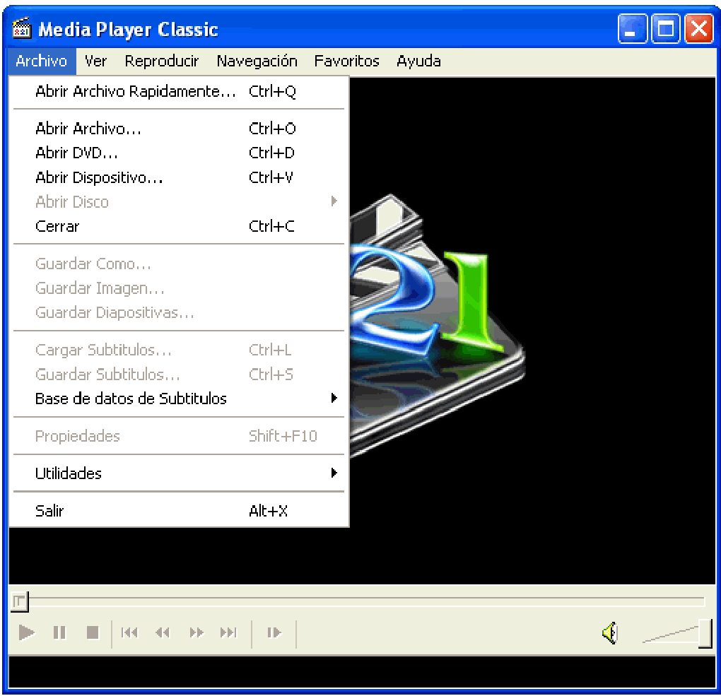Image resolution: width=721 pixels, height=696 pixels.
Task: Choose Abrir Dispositivo... option
Action: [179, 177]
